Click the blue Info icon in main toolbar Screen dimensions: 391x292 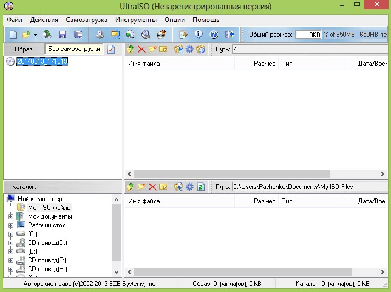point(199,35)
